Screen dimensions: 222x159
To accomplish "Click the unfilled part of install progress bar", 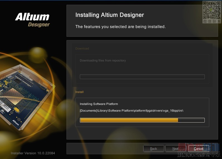I will [x=191, y=120].
